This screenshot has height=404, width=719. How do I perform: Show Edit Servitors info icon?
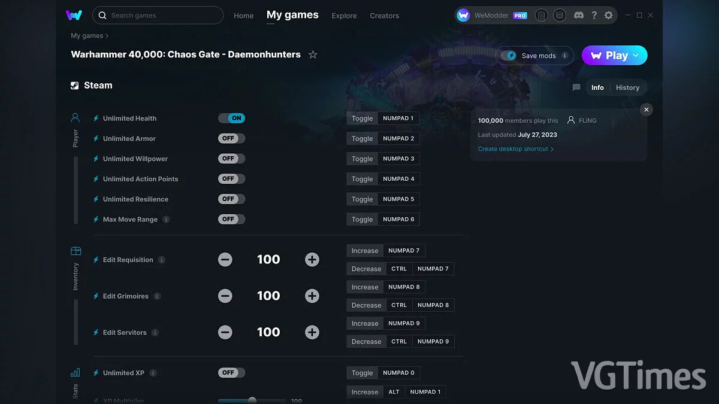[x=155, y=332]
